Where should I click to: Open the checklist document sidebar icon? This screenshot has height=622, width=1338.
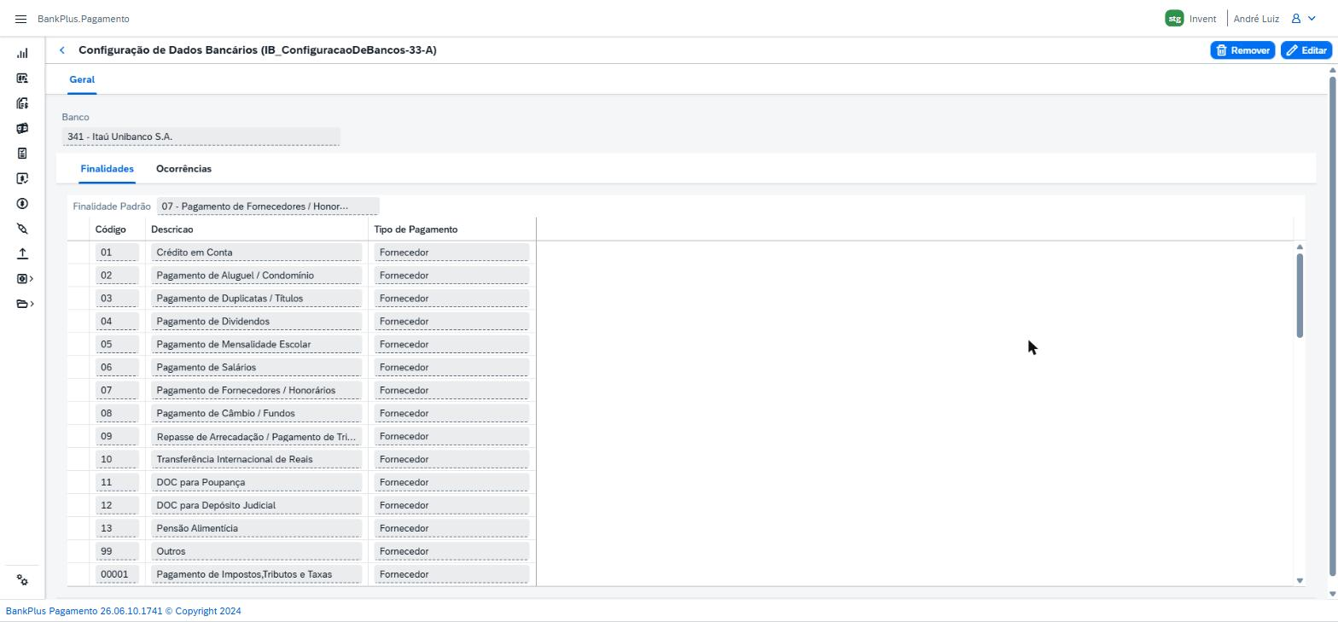point(22,154)
